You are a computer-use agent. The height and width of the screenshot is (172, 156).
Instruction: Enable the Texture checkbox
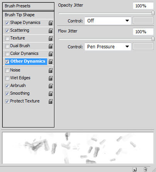point(7,38)
